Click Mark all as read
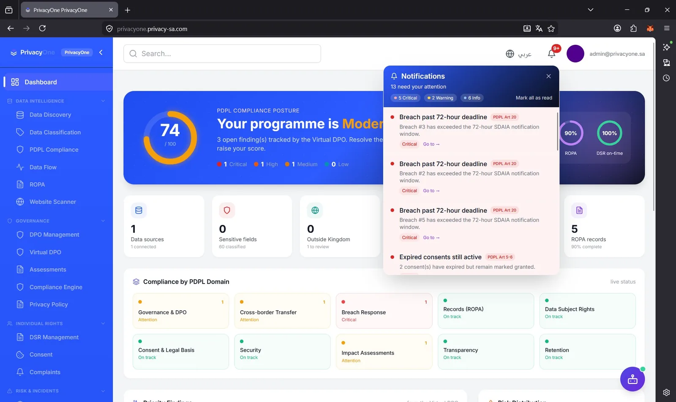Viewport: 676px width, 402px height. point(534,98)
